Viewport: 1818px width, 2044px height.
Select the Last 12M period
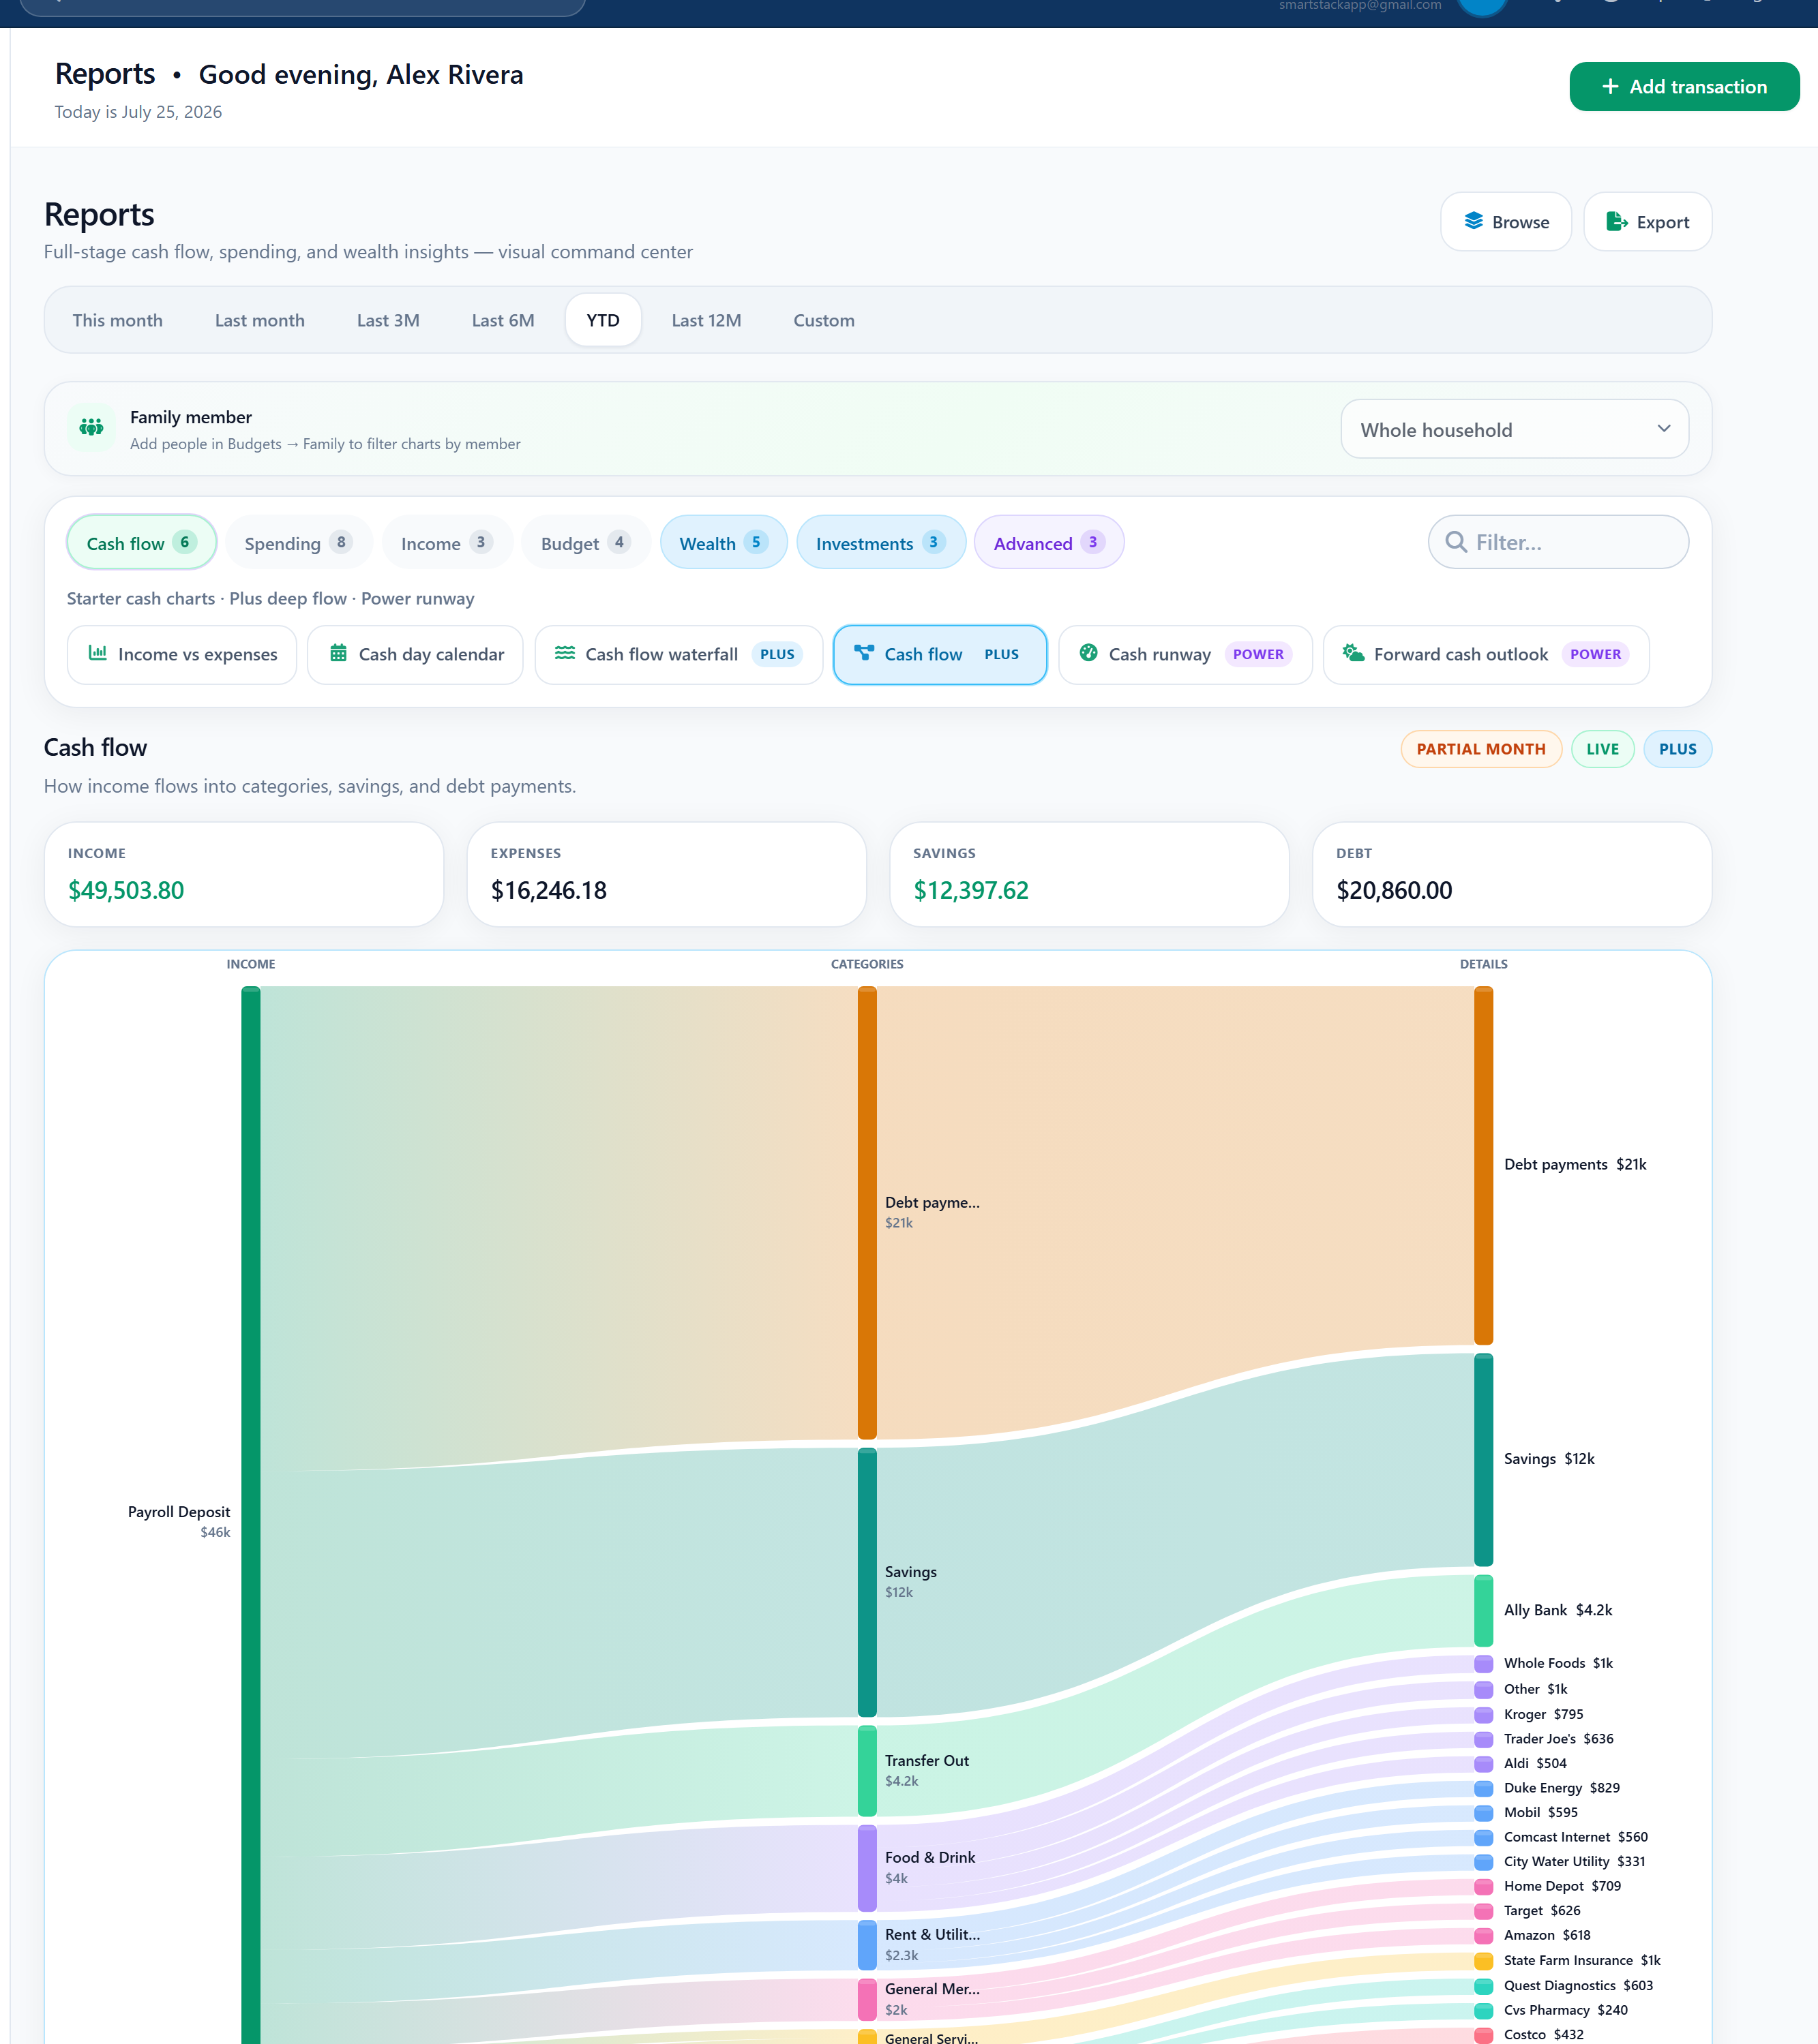point(705,320)
